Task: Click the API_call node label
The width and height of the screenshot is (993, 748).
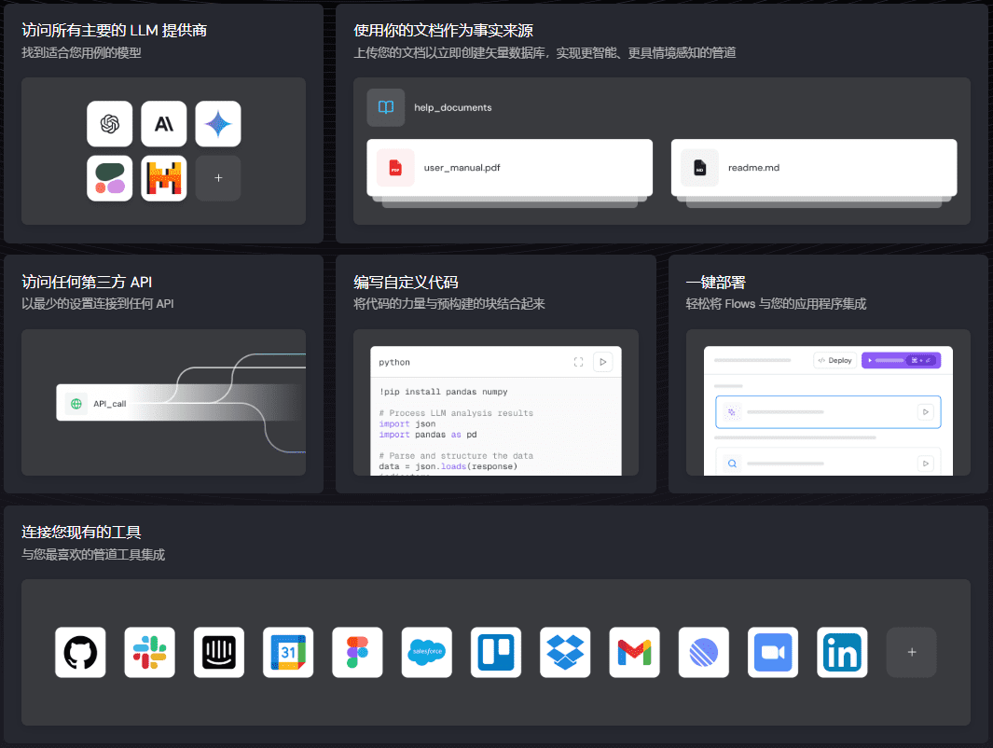Action: click(110, 404)
